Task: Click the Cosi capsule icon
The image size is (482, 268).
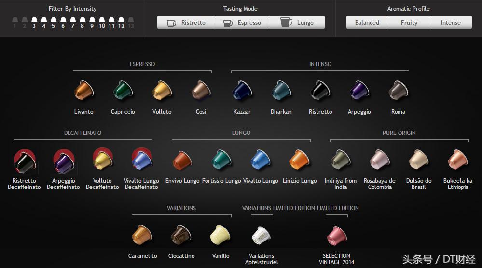Action: (201, 90)
